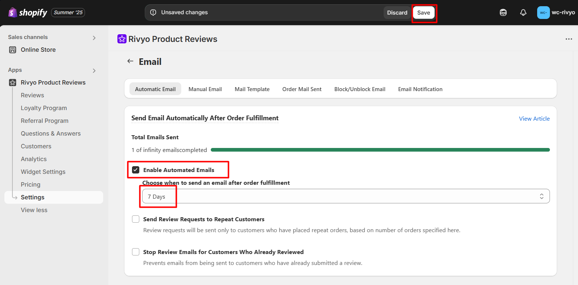Image resolution: width=578 pixels, height=285 pixels.
Task: Open the Email Notification tab
Action: click(420, 89)
